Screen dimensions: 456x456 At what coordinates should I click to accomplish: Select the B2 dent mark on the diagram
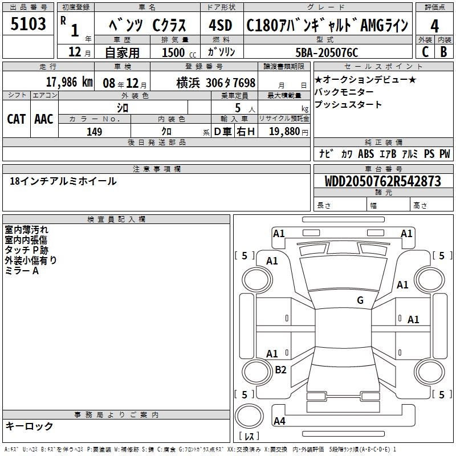coord(280,369)
